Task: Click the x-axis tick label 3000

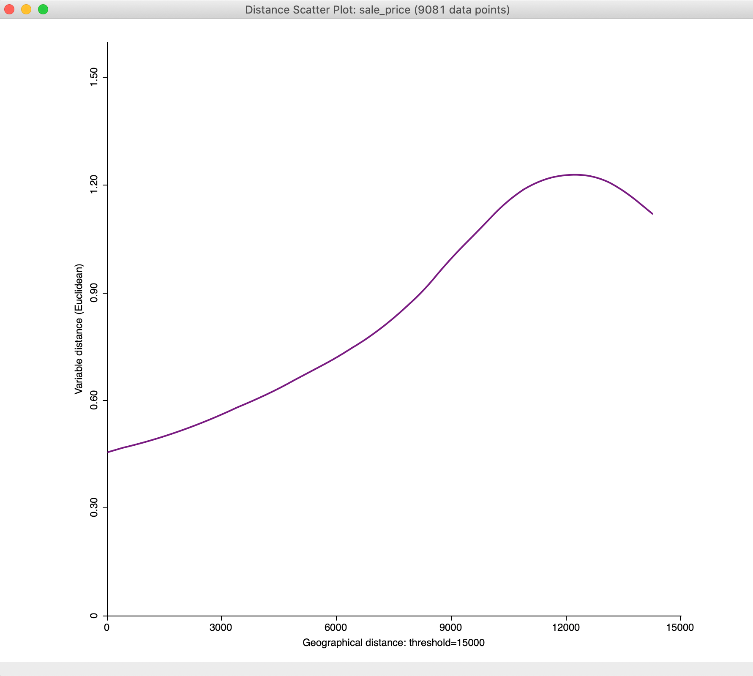Action: tap(221, 627)
